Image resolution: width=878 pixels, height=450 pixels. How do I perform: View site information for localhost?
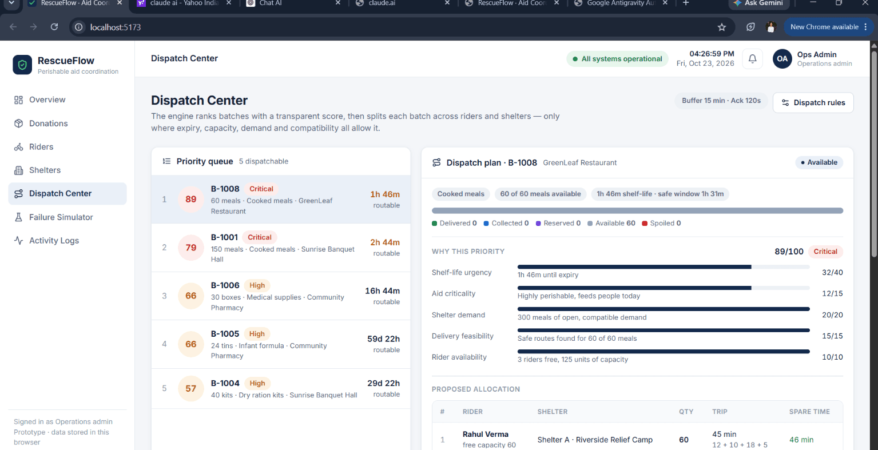pyautogui.click(x=79, y=27)
